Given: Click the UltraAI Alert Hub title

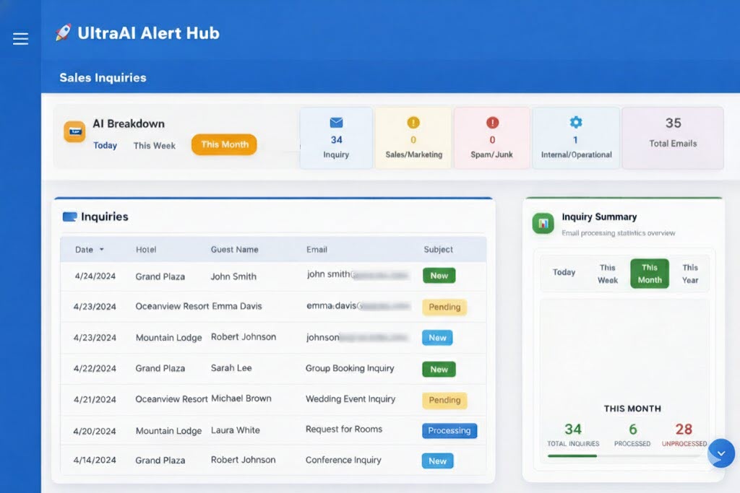Looking at the screenshot, I should [148, 33].
